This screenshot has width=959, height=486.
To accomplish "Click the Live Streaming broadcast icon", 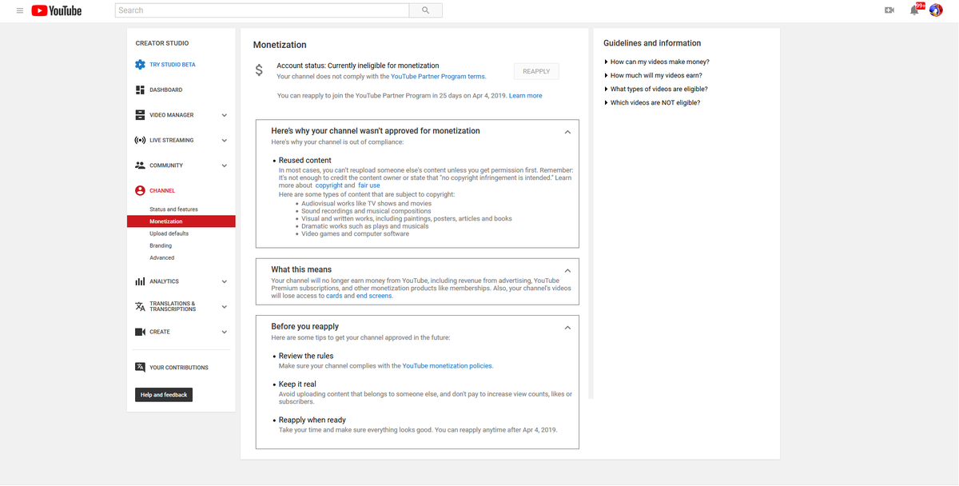I will (140, 140).
